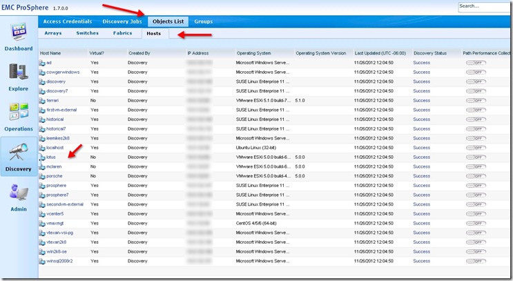
Task: Open the historical host link
Action: [x=55, y=119]
